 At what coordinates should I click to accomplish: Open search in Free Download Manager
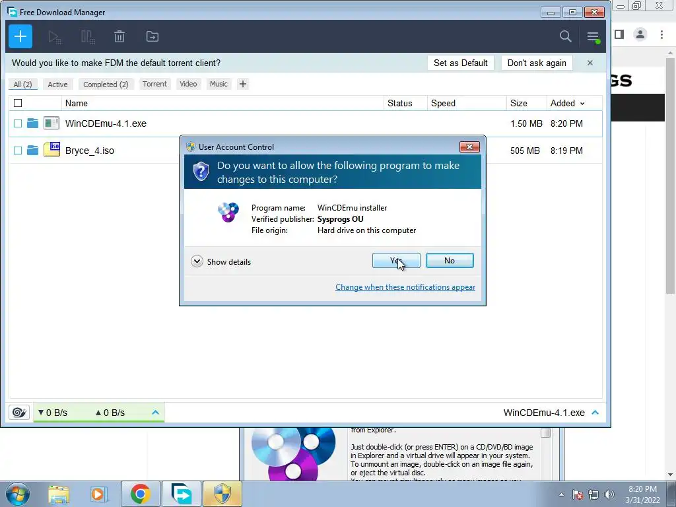tap(565, 37)
